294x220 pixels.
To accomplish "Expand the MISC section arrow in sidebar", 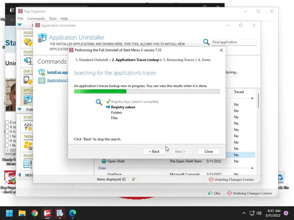I will (20, 175).
